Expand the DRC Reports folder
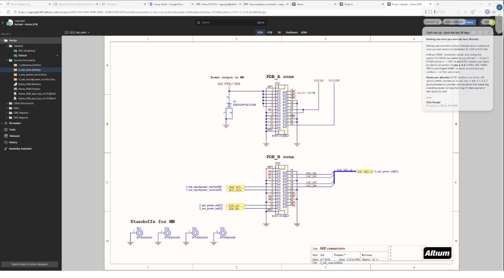This screenshot has height=278, width=504. (x=6, y=113)
